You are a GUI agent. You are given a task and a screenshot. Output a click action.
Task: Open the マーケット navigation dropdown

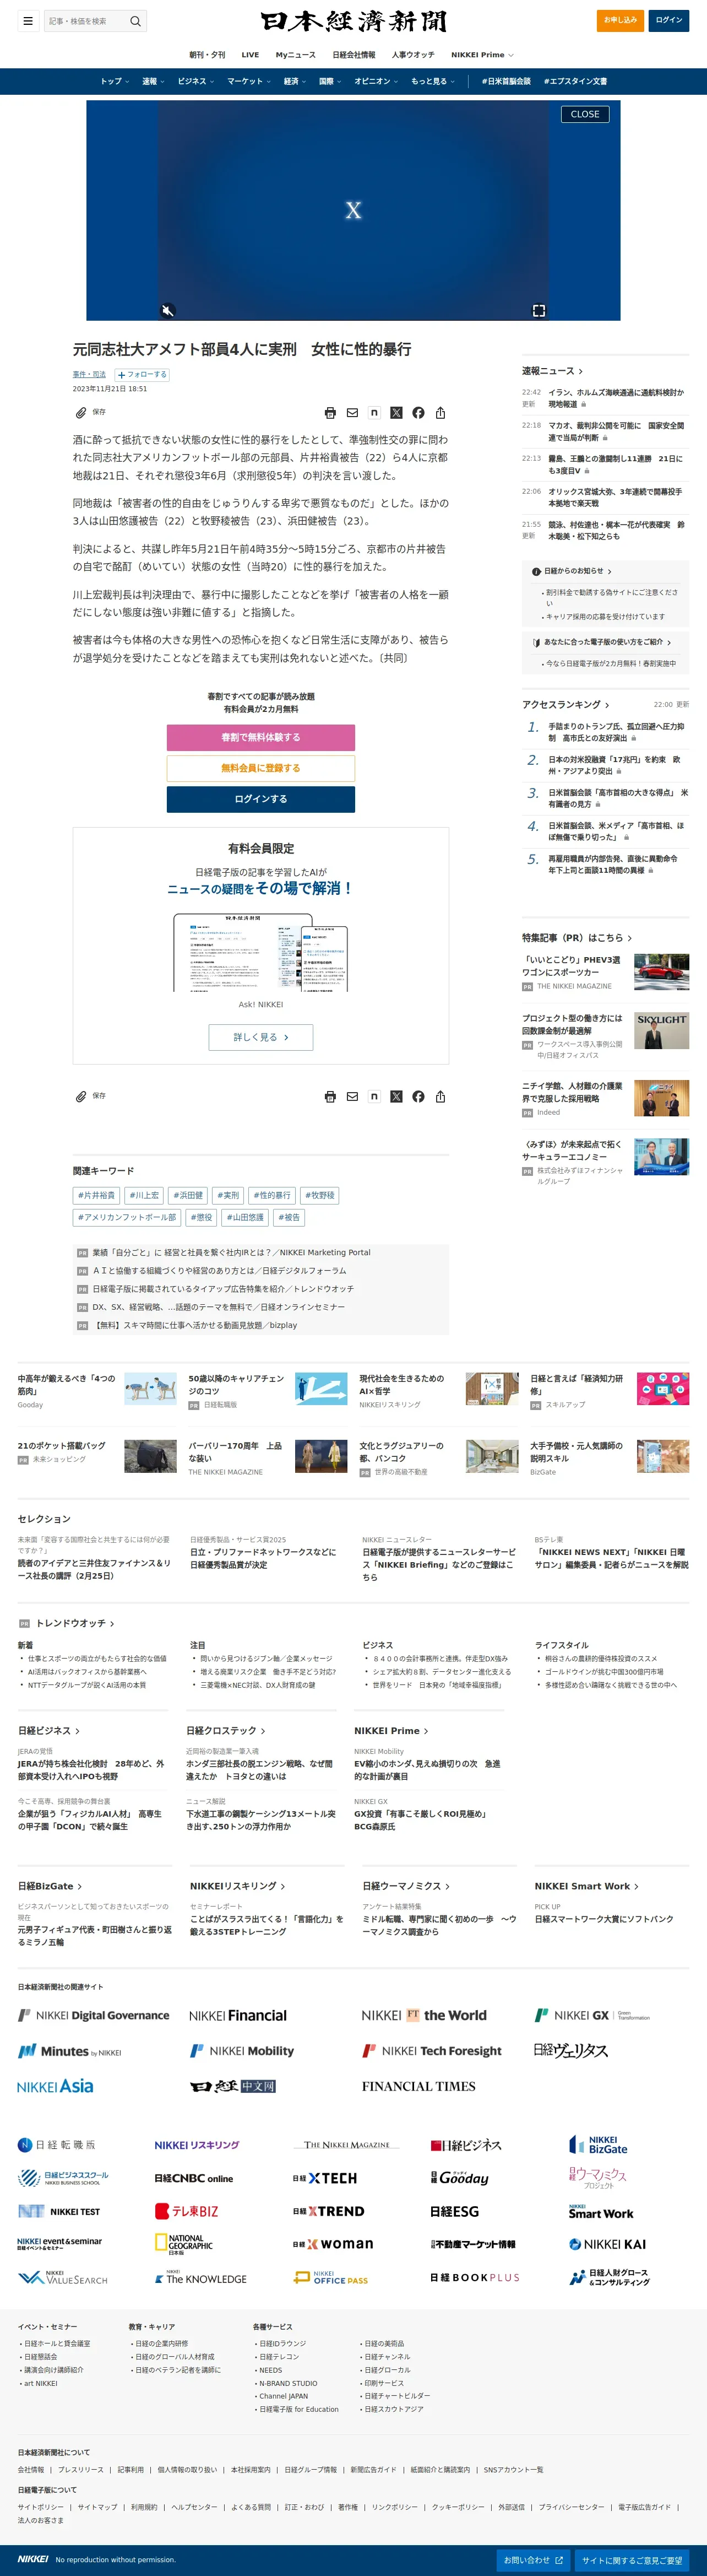(x=248, y=81)
